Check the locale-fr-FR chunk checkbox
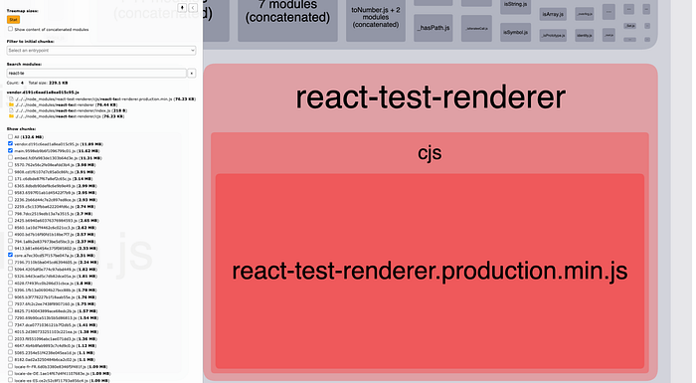Viewport: 696px width, 383px height. point(10,366)
